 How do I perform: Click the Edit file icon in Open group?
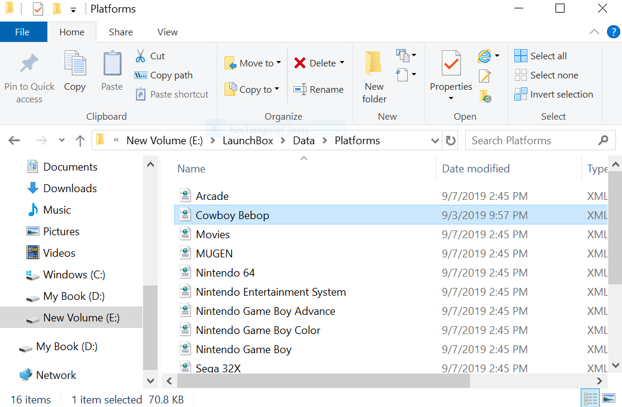(x=485, y=75)
